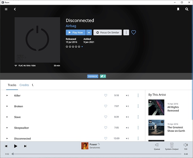Favorite the Broken track heart

[106, 106]
